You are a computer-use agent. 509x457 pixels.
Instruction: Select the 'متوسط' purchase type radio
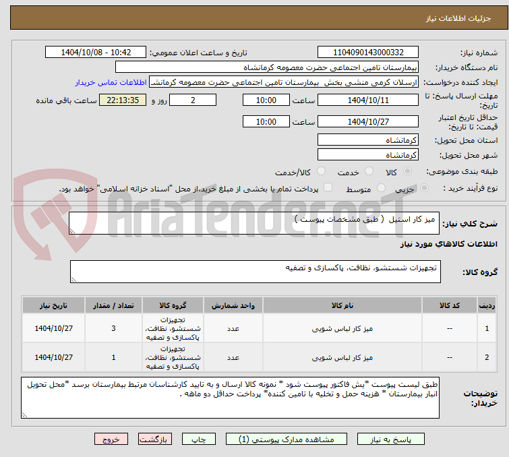click(x=381, y=188)
